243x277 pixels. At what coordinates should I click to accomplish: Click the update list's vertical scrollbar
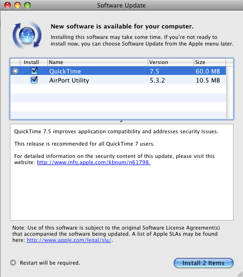[230, 92]
